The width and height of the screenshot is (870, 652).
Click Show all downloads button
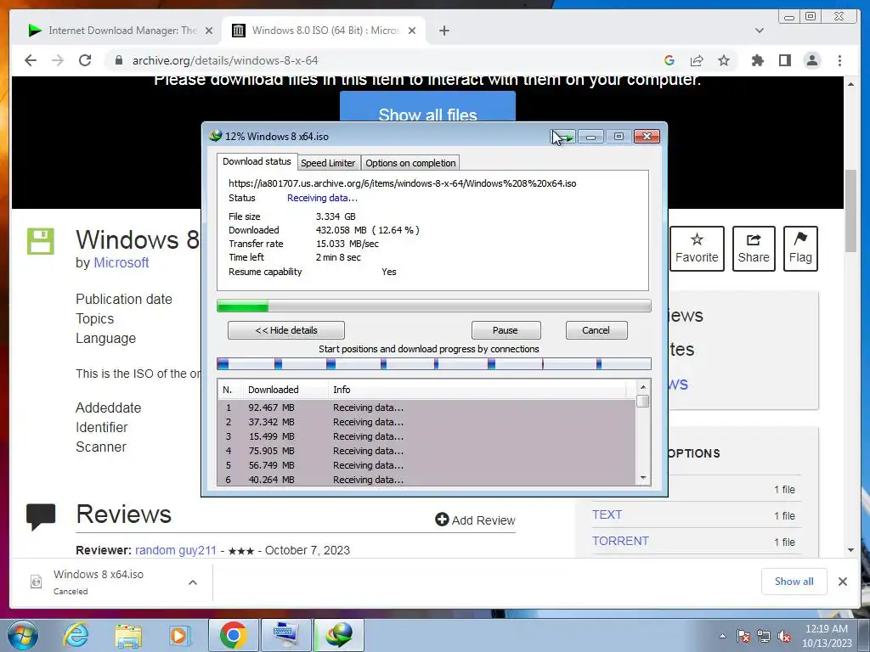tap(794, 582)
